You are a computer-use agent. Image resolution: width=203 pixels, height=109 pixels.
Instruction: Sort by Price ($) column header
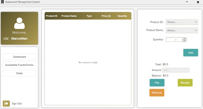point(106,16)
